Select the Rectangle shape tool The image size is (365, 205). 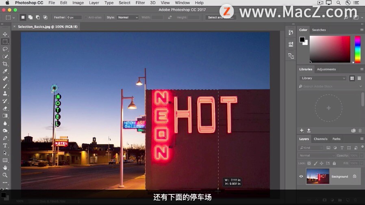(5, 160)
